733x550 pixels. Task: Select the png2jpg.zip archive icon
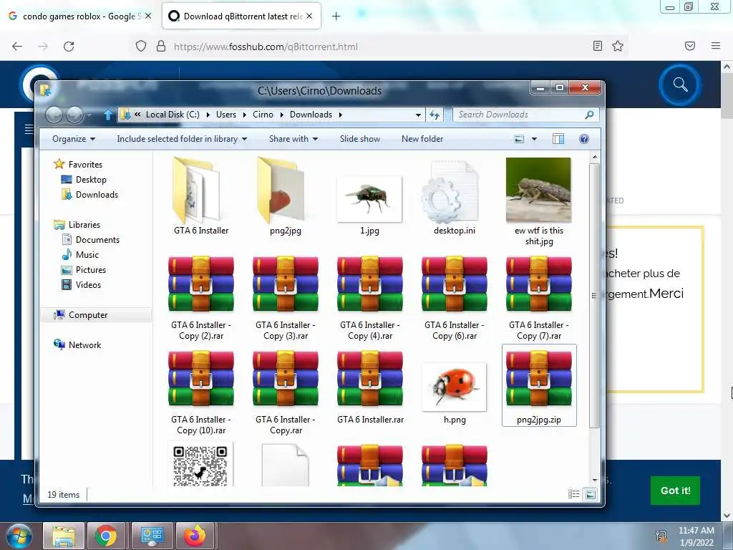click(x=538, y=378)
